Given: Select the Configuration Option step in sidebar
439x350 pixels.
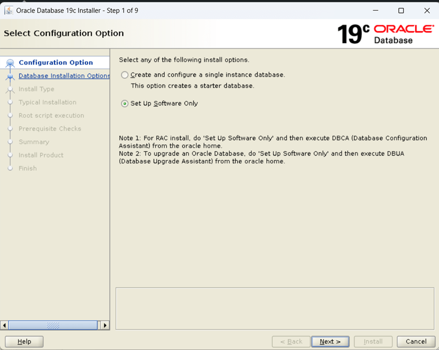Looking at the screenshot, I should tap(56, 63).
